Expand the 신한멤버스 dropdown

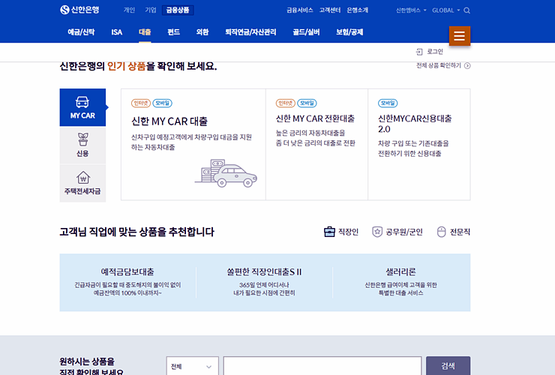[411, 10]
